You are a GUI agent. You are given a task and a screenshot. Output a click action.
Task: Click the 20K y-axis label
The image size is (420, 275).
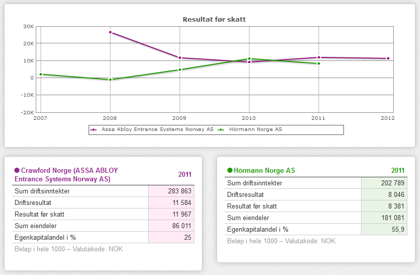(x=28, y=44)
